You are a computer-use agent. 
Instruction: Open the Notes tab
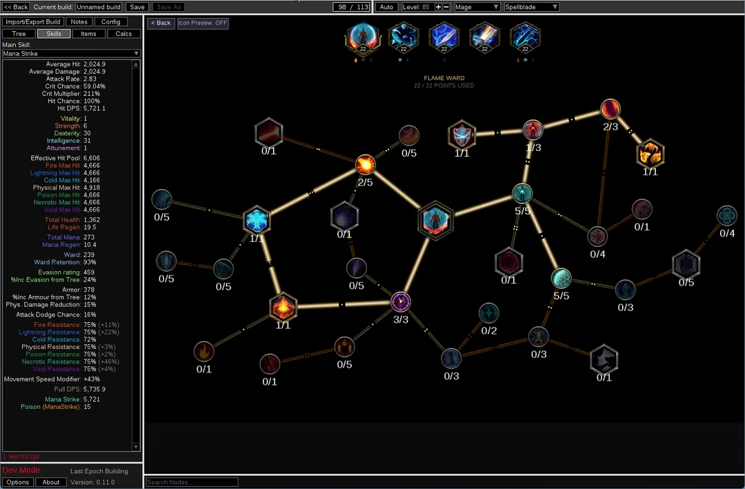tap(79, 22)
